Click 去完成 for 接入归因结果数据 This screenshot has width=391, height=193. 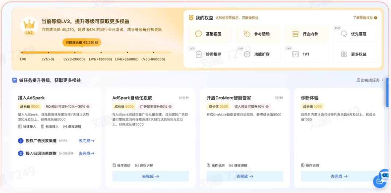point(86,153)
